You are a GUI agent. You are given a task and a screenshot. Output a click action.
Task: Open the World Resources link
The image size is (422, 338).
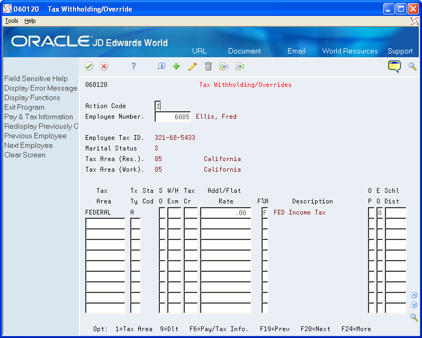tap(349, 51)
